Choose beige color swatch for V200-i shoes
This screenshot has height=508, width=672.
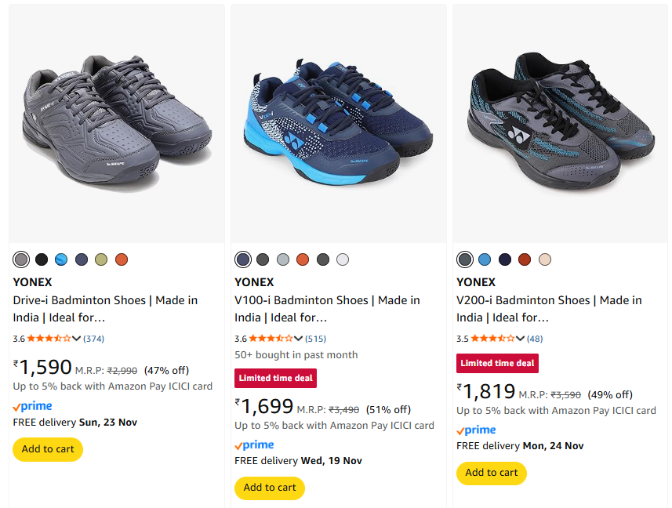pyautogui.click(x=545, y=259)
